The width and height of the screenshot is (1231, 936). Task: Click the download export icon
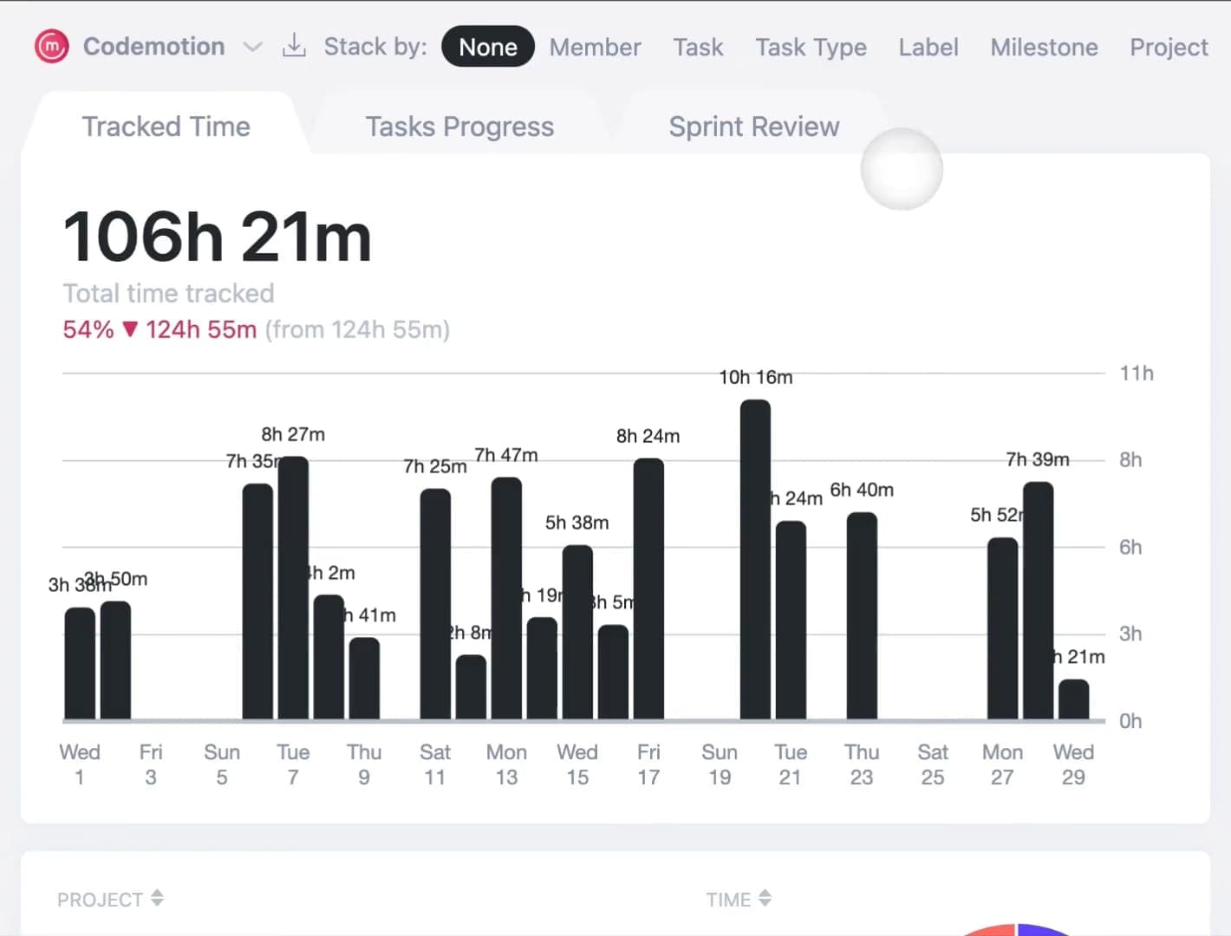(x=294, y=46)
